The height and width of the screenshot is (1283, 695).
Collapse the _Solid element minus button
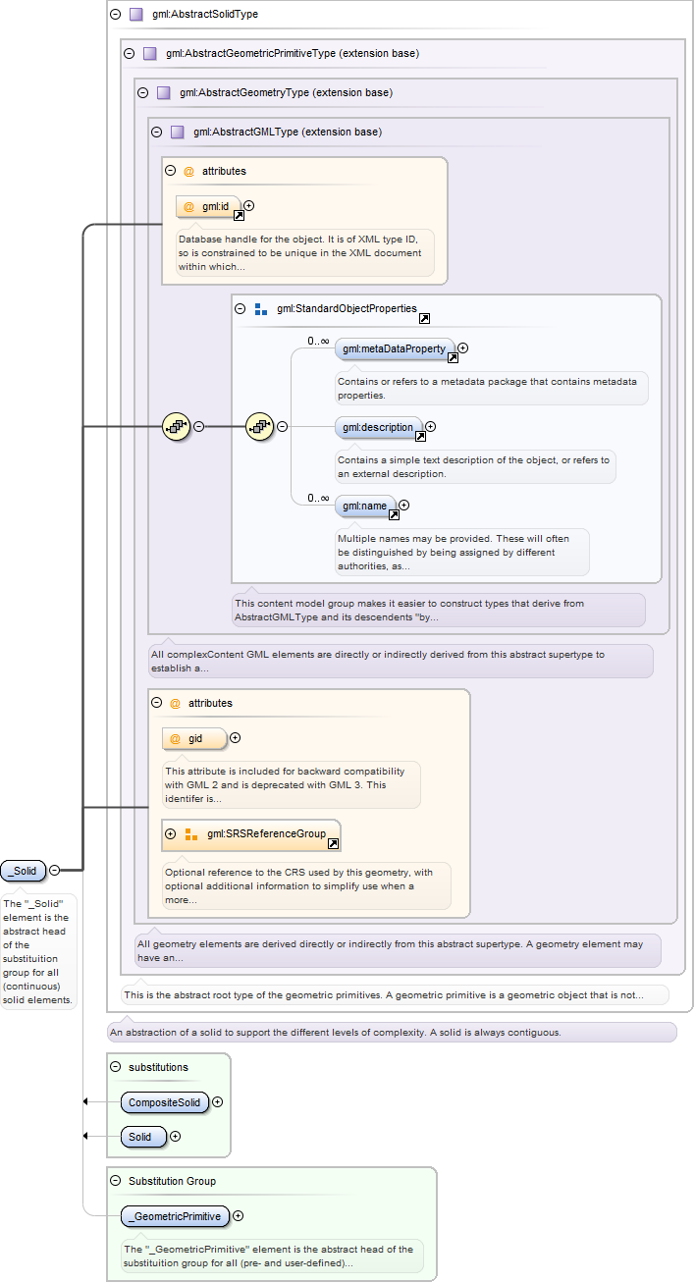(x=55, y=870)
